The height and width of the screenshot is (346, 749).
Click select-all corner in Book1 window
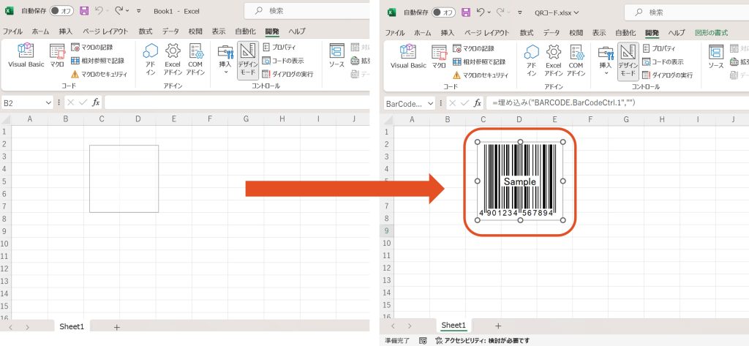(6, 119)
